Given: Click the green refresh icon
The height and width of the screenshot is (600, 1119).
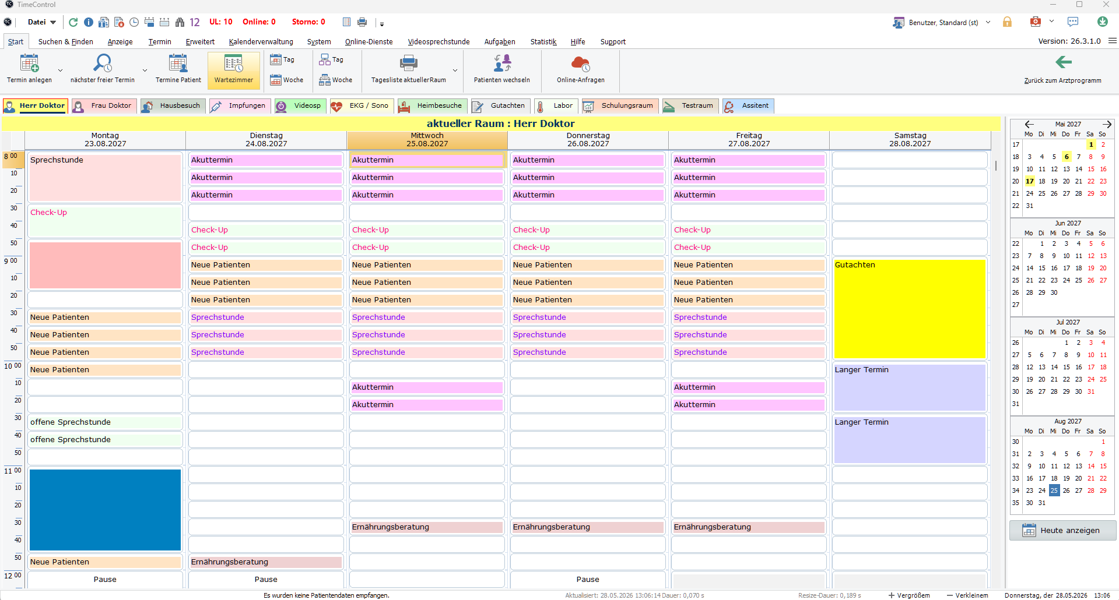Looking at the screenshot, I should point(73,22).
